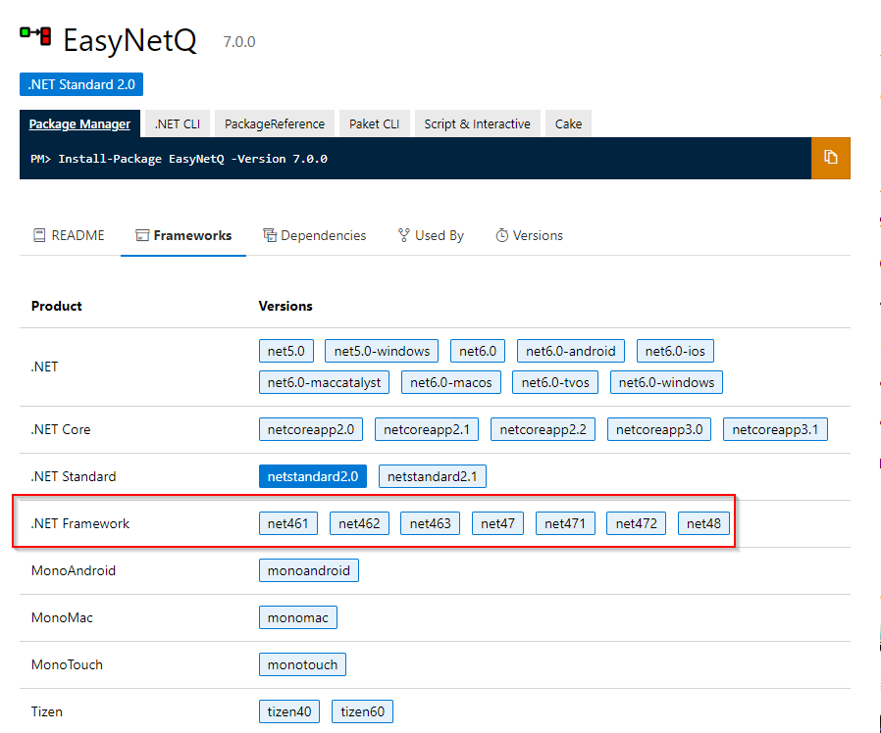Open the .NET CLI install instructions

176,123
